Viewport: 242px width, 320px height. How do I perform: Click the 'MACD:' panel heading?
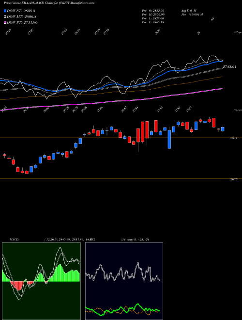[x=15, y=240]
